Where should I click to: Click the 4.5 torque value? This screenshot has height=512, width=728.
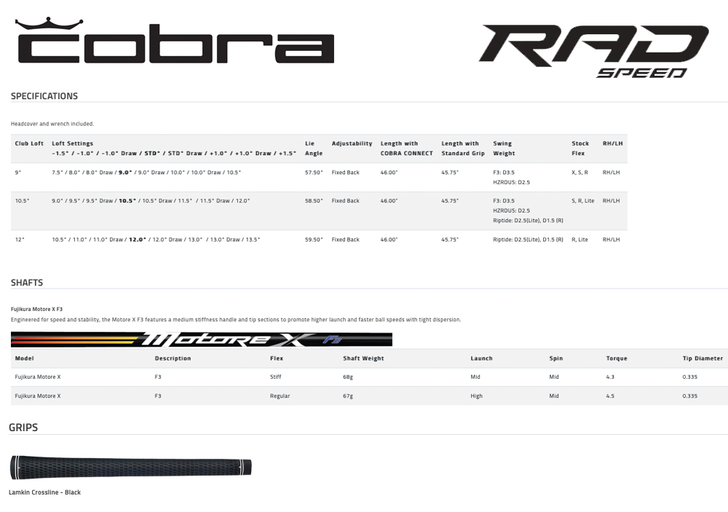click(x=610, y=396)
